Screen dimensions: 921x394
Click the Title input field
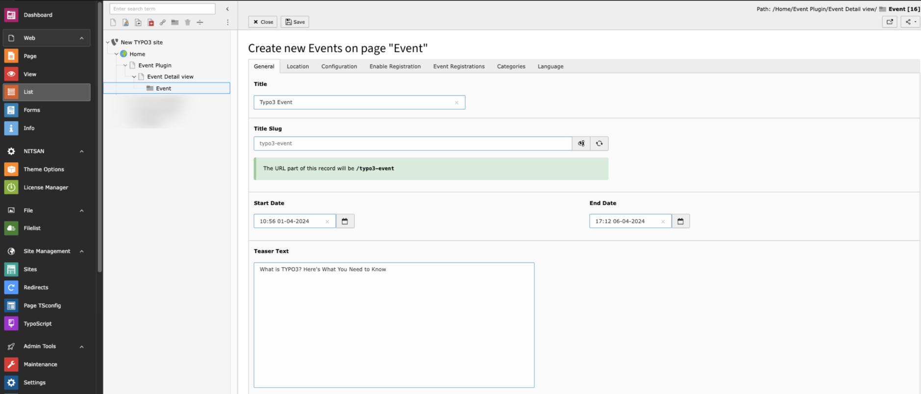click(359, 102)
